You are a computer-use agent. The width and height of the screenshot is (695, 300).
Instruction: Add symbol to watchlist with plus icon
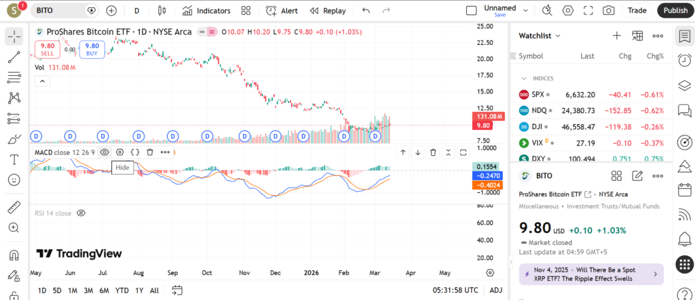click(x=616, y=36)
